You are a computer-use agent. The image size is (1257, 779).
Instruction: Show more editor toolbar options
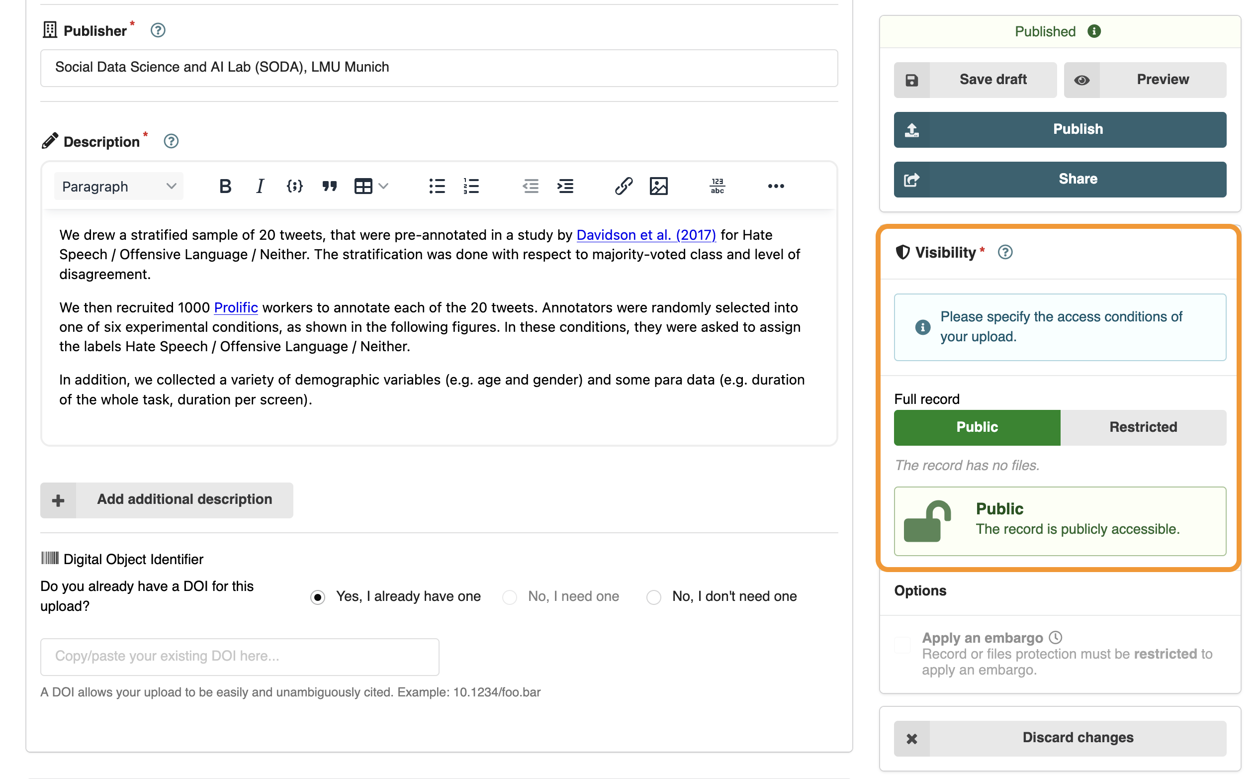pyautogui.click(x=776, y=186)
